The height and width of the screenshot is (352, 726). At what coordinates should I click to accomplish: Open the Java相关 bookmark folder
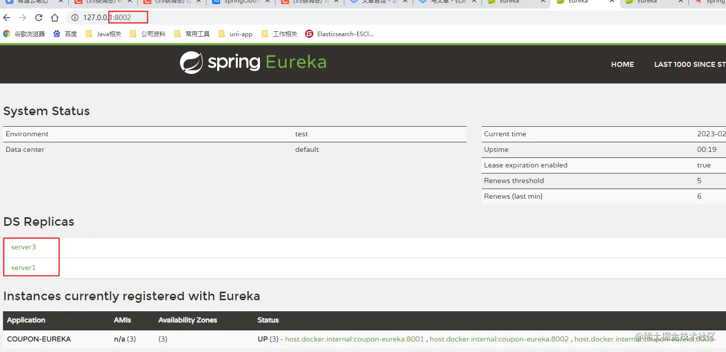pos(104,34)
